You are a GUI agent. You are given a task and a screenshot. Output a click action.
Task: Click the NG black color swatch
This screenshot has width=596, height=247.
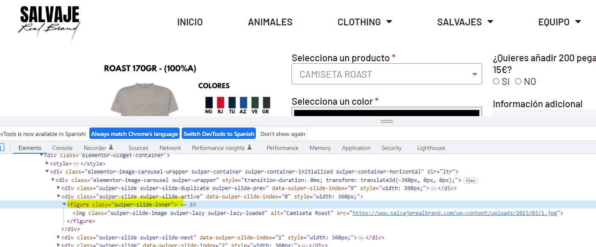click(x=209, y=103)
